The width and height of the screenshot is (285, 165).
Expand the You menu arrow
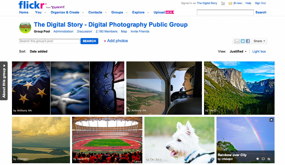click(45, 12)
